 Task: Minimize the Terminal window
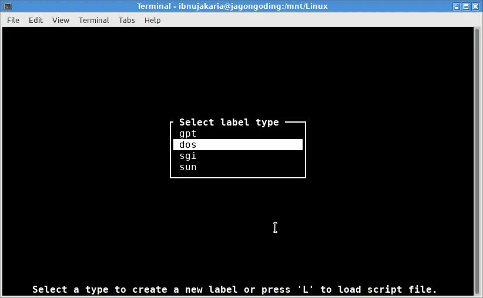click(x=457, y=6)
